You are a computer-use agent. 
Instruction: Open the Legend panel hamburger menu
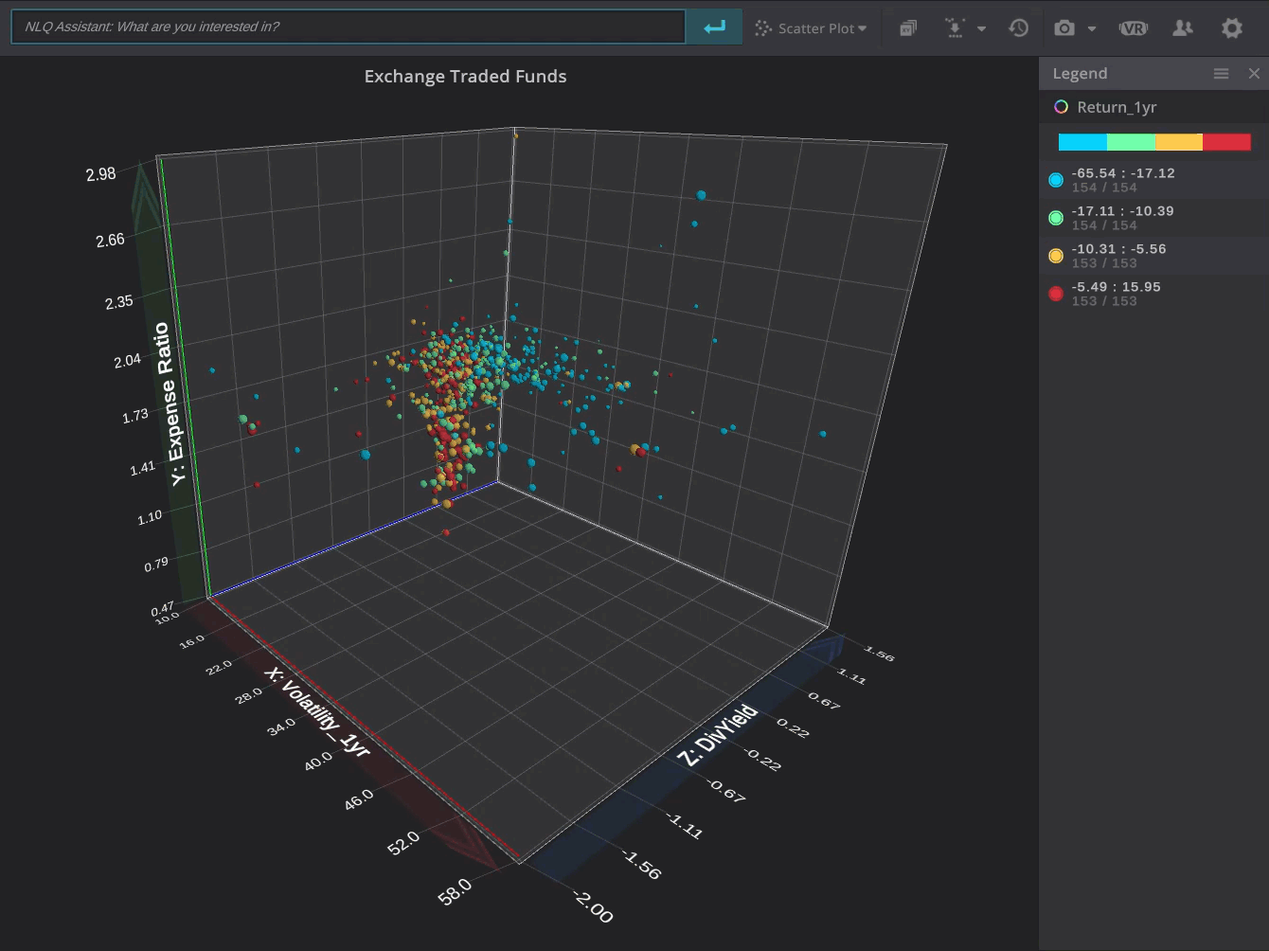tap(1221, 74)
